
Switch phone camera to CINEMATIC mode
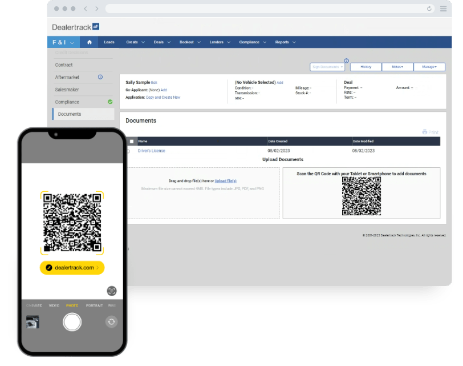(x=34, y=305)
